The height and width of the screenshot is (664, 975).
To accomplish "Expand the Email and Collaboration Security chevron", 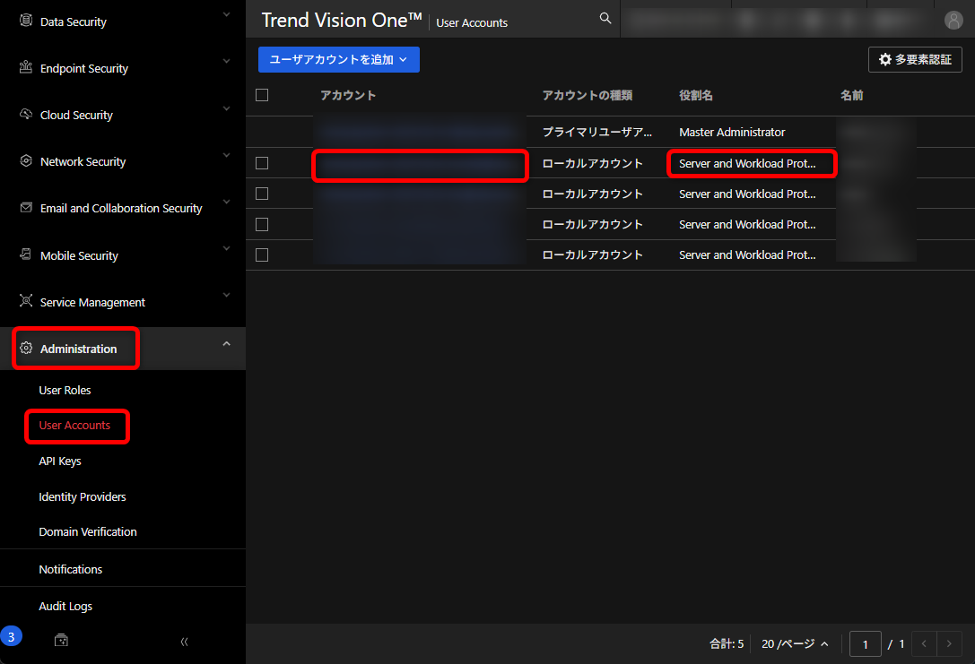I will [x=226, y=202].
